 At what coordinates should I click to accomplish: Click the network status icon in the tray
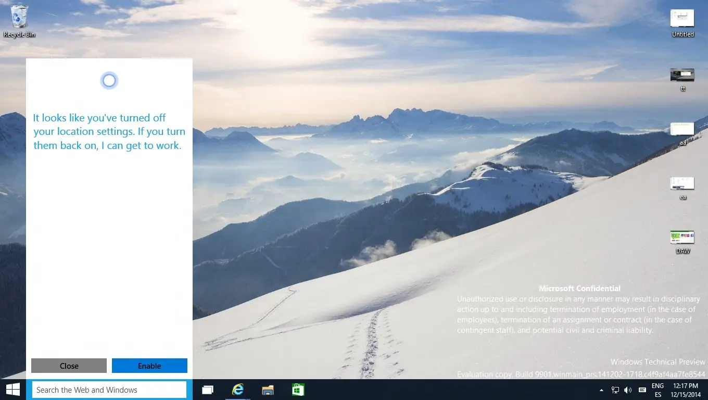coord(615,390)
